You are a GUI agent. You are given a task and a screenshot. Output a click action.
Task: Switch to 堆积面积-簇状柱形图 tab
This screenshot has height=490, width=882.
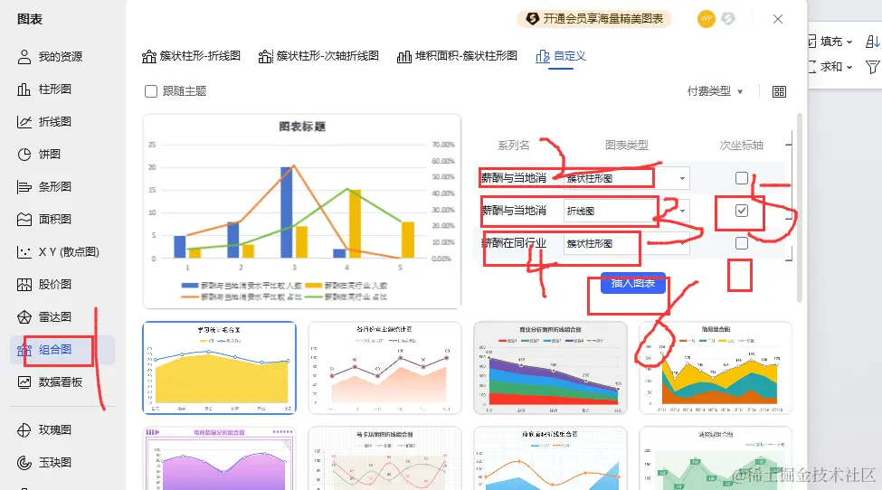click(x=457, y=56)
